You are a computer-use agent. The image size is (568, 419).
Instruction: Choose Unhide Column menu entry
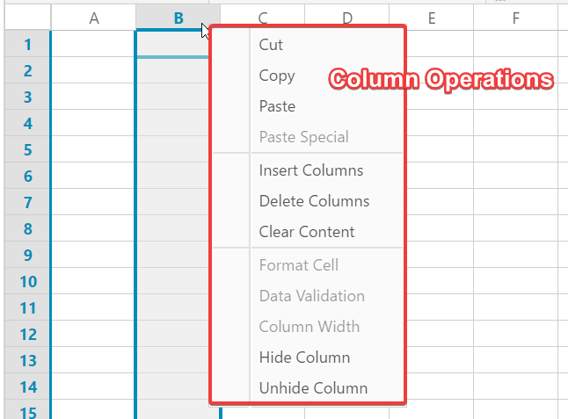313,388
